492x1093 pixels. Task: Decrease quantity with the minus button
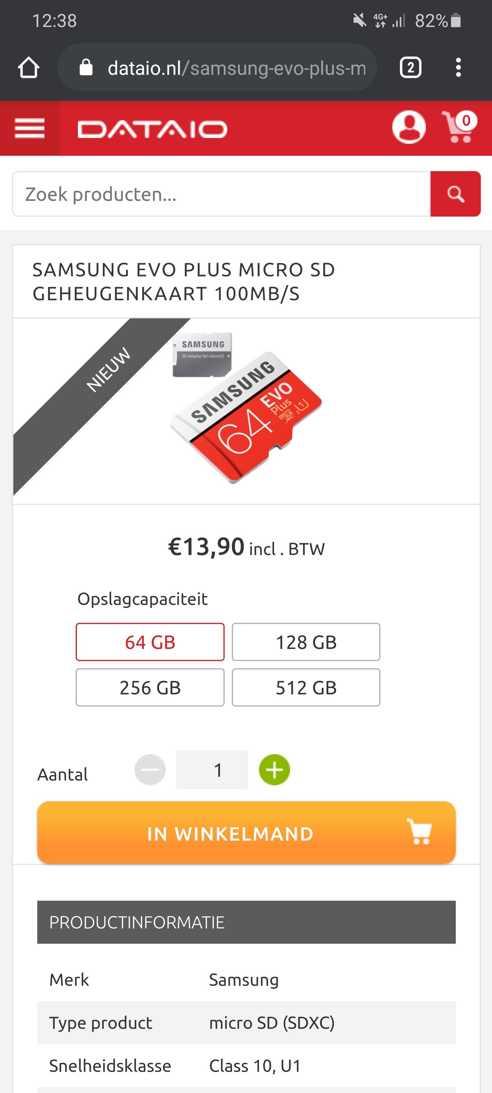coord(150,770)
